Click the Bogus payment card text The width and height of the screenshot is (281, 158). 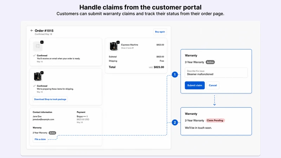pos(82,117)
